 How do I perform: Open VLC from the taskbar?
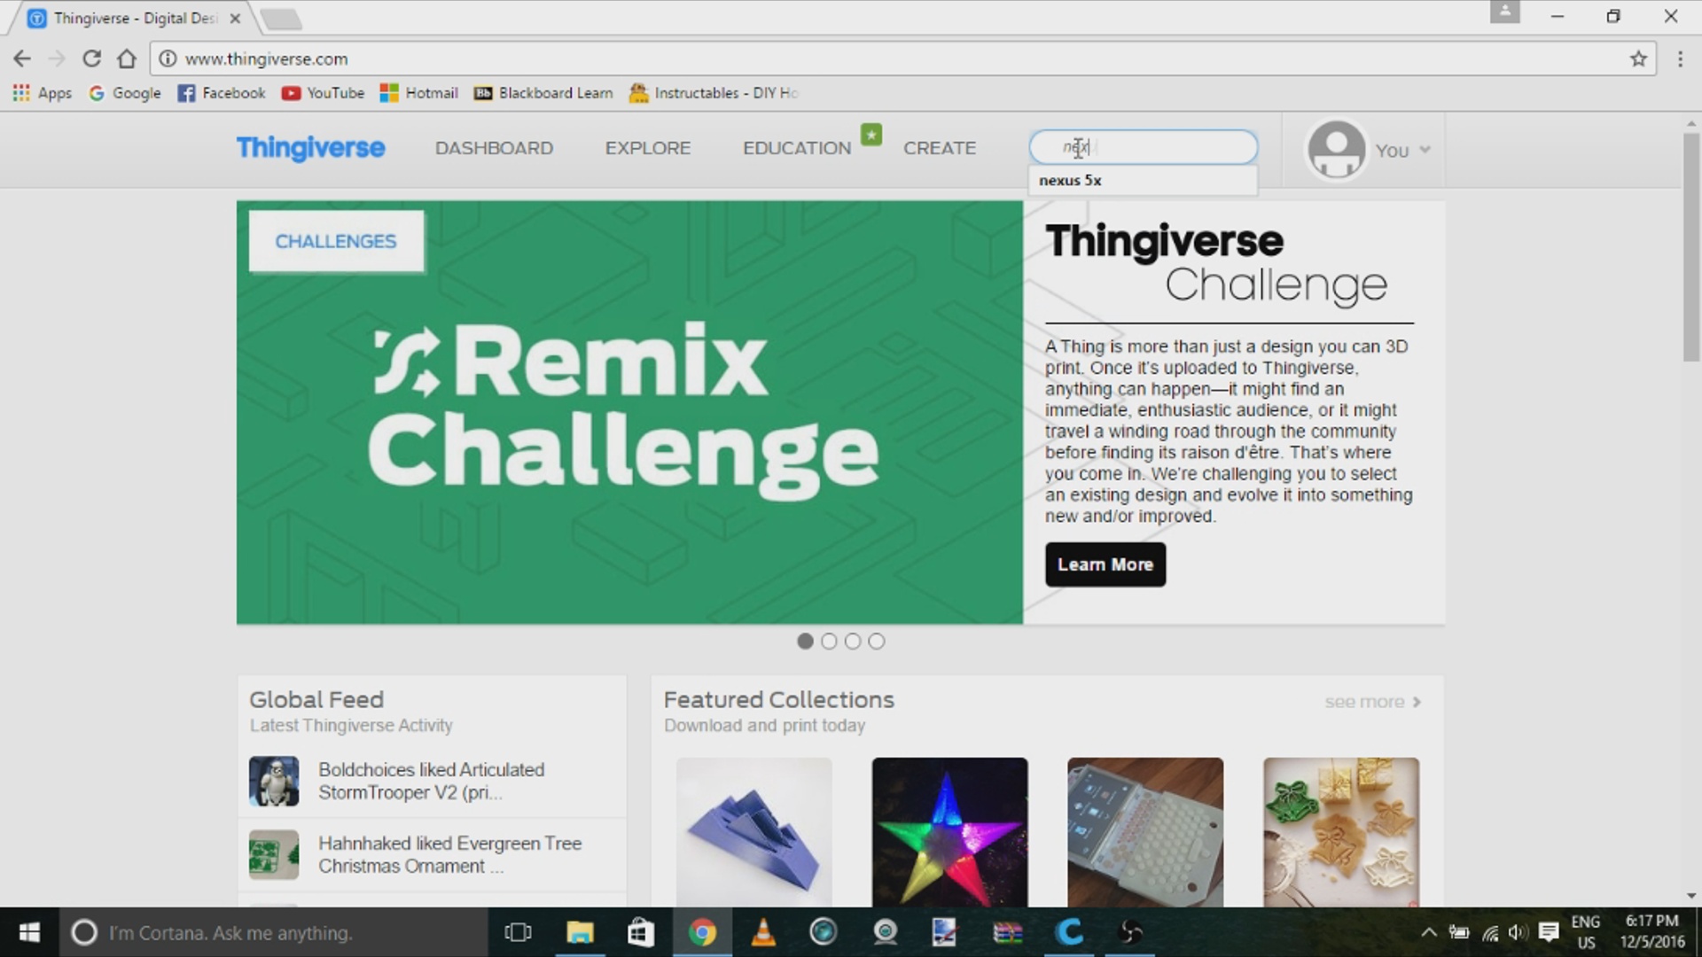[763, 932]
